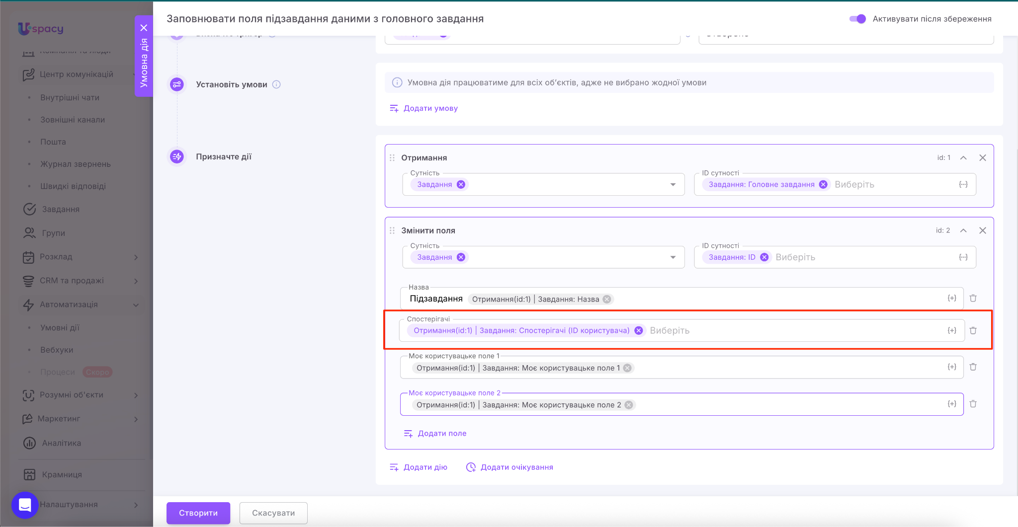
Task: Delete the Спостерігачі field row
Action: 973,331
